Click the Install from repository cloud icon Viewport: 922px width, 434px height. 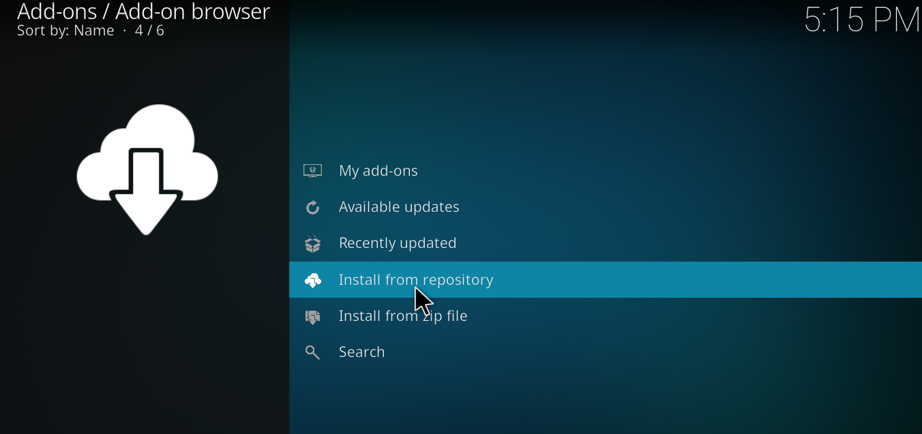312,280
